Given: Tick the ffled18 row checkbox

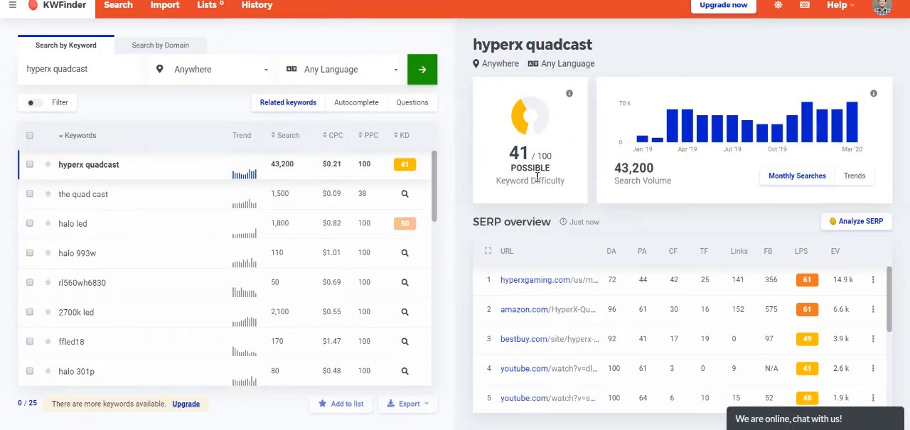Looking at the screenshot, I should click(x=30, y=342).
